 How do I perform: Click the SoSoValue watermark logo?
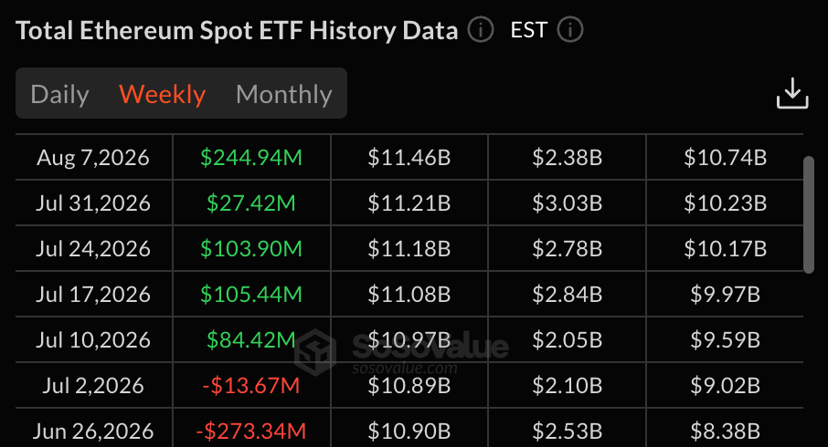(x=315, y=352)
